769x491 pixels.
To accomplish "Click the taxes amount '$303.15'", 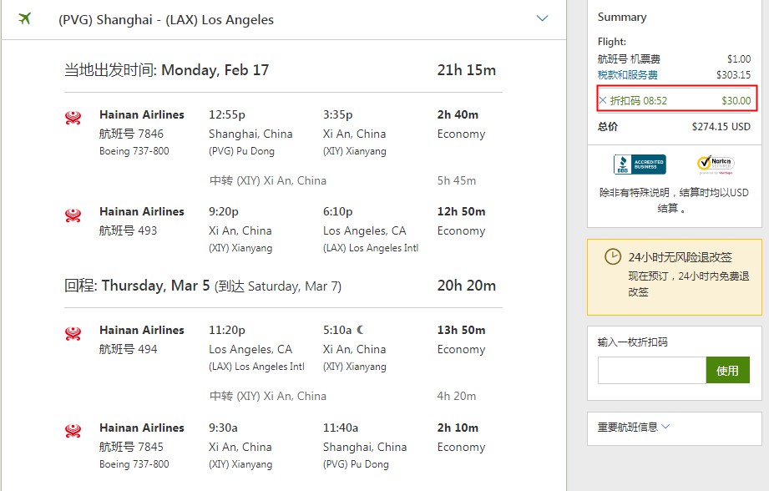I will (x=733, y=75).
